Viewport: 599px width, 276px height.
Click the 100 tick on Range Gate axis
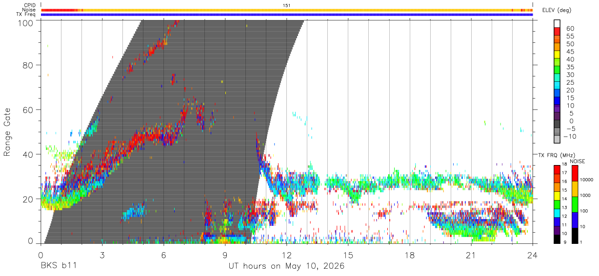click(x=26, y=22)
